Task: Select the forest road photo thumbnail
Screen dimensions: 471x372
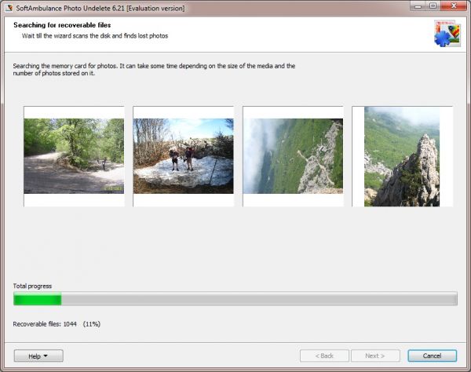Action: pyautogui.click(x=74, y=156)
